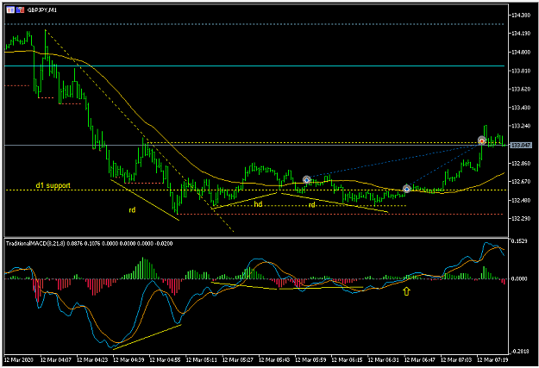Click the '12 Mar 05:11' time label
Screen dimensions: 539x368
(202, 359)
